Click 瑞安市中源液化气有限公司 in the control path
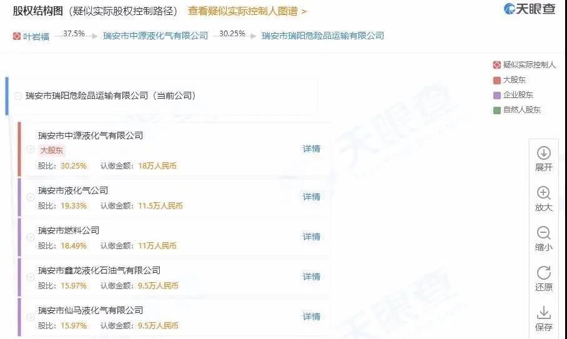The image size is (567, 339). click(155, 36)
